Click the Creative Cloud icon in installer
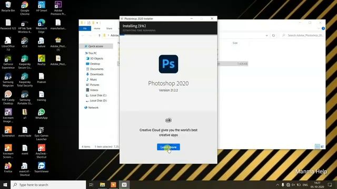Screen dimensions: 337x189 tap(168, 120)
